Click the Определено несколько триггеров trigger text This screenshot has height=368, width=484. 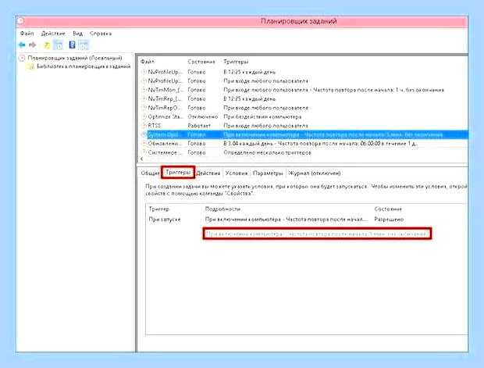pos(267,152)
